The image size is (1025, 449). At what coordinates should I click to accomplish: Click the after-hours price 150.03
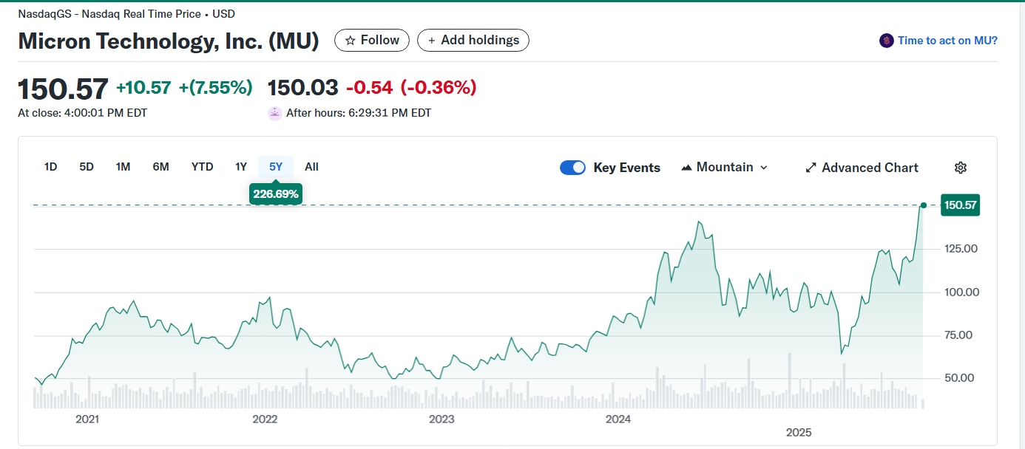click(x=302, y=88)
